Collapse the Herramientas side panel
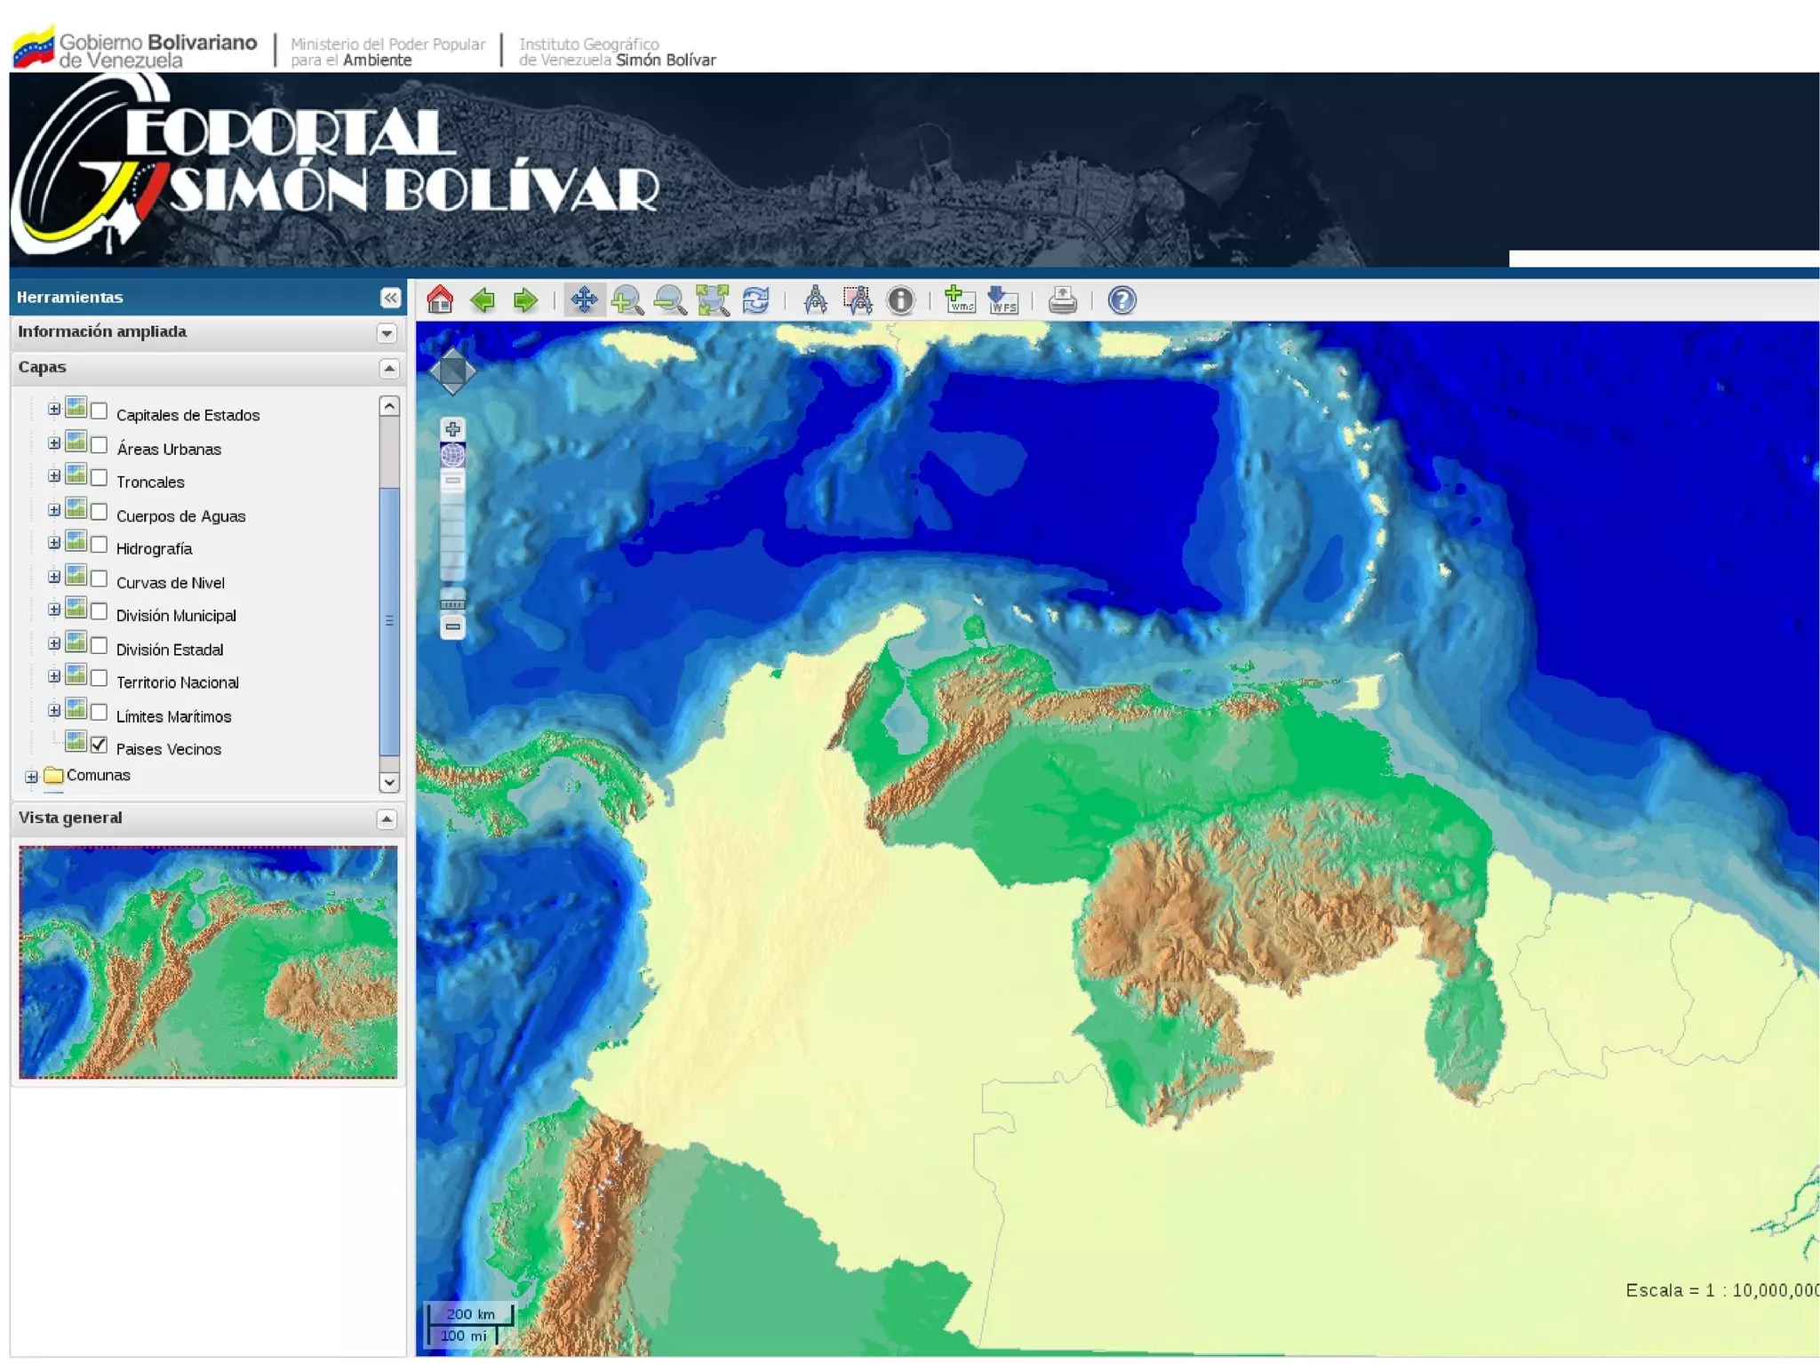 390,298
